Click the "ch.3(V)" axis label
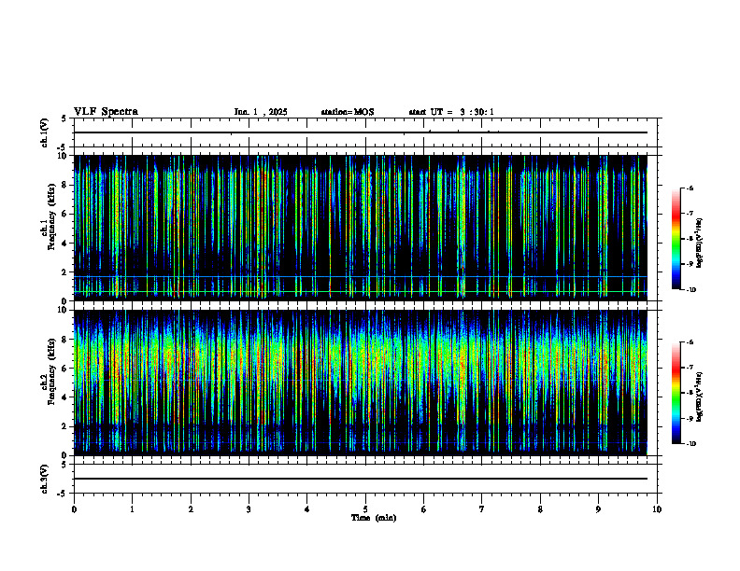740x571 pixels. coord(45,479)
